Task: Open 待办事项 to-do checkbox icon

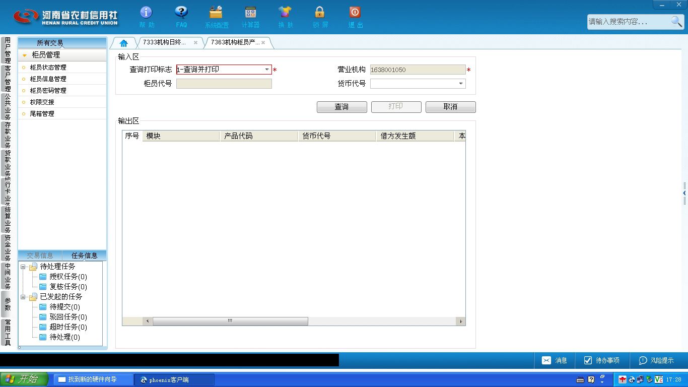Action: tap(588, 360)
